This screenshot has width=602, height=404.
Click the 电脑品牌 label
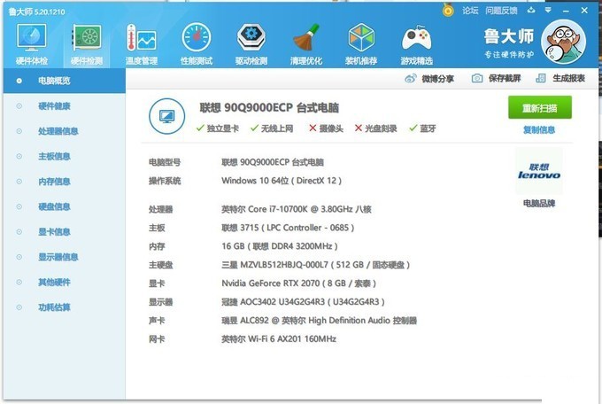click(539, 203)
